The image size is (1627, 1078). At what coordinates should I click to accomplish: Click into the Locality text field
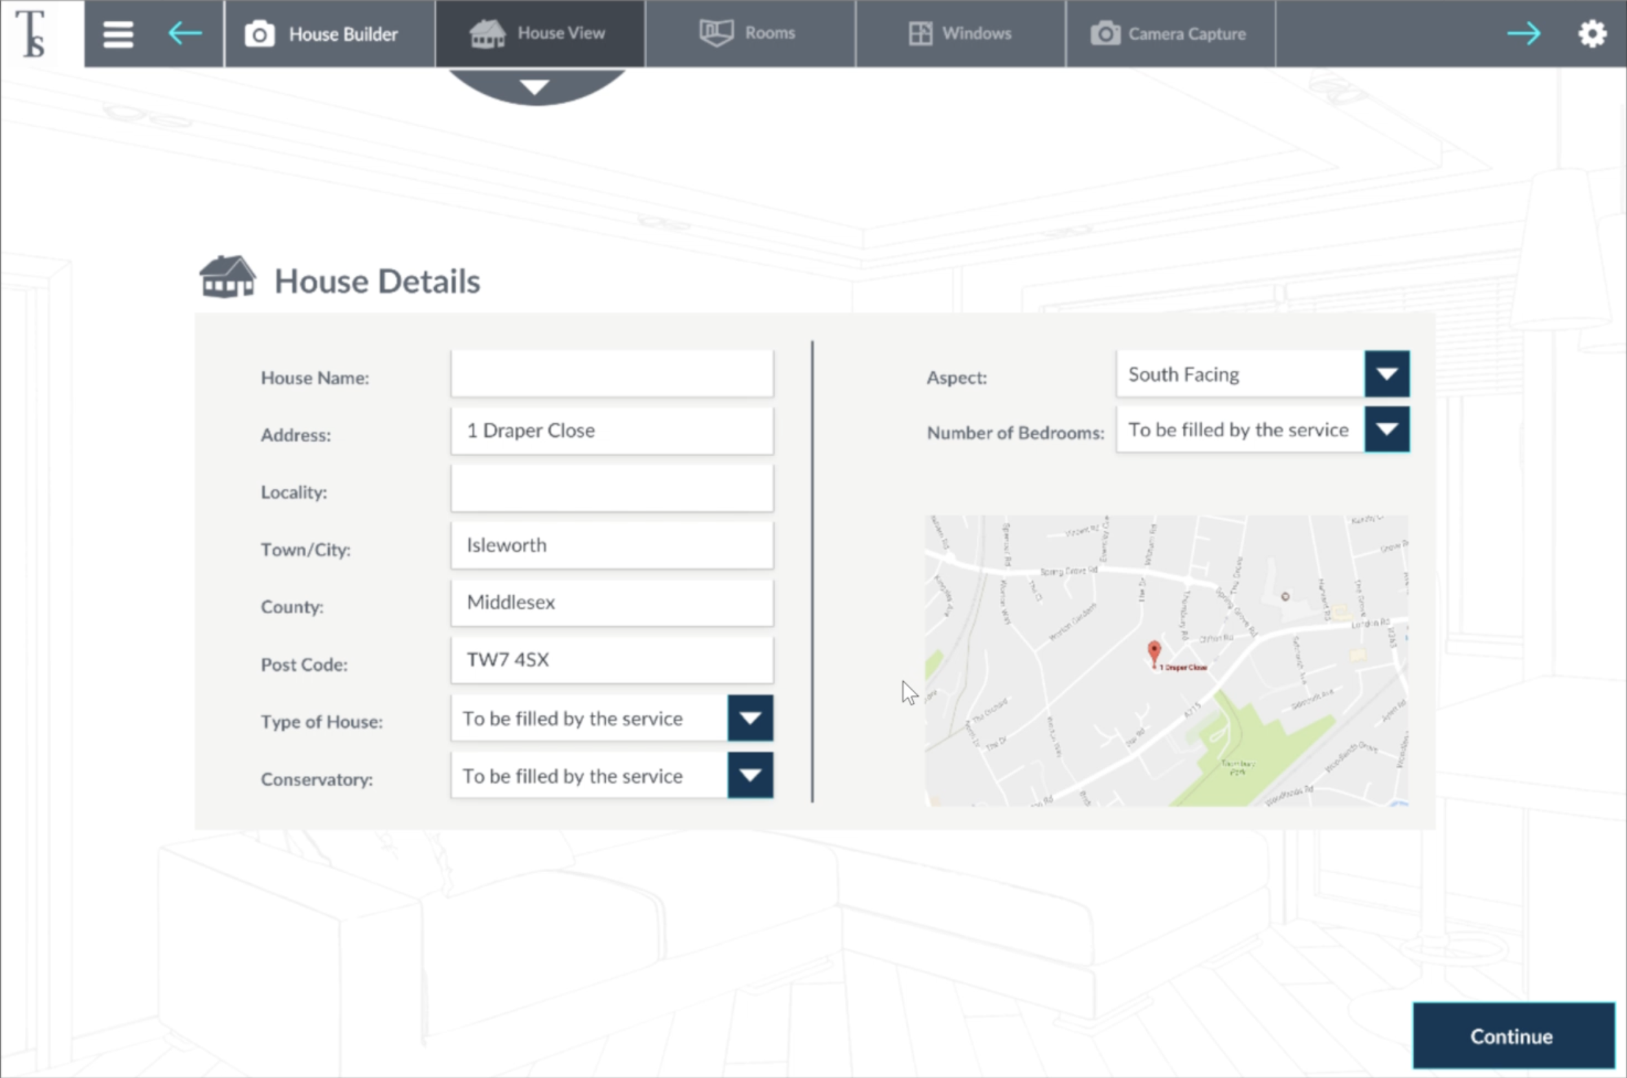[x=612, y=489]
